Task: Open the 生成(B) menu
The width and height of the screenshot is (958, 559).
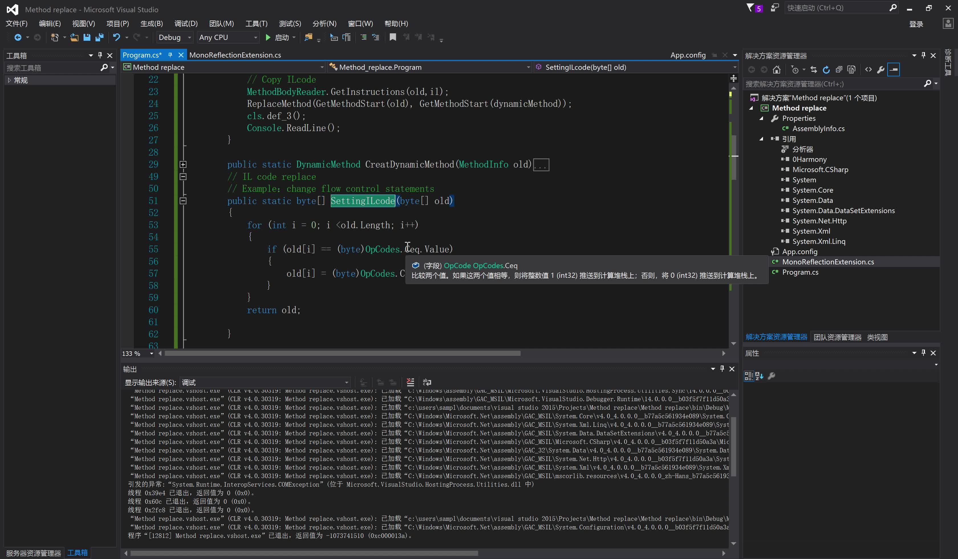Action: click(152, 24)
